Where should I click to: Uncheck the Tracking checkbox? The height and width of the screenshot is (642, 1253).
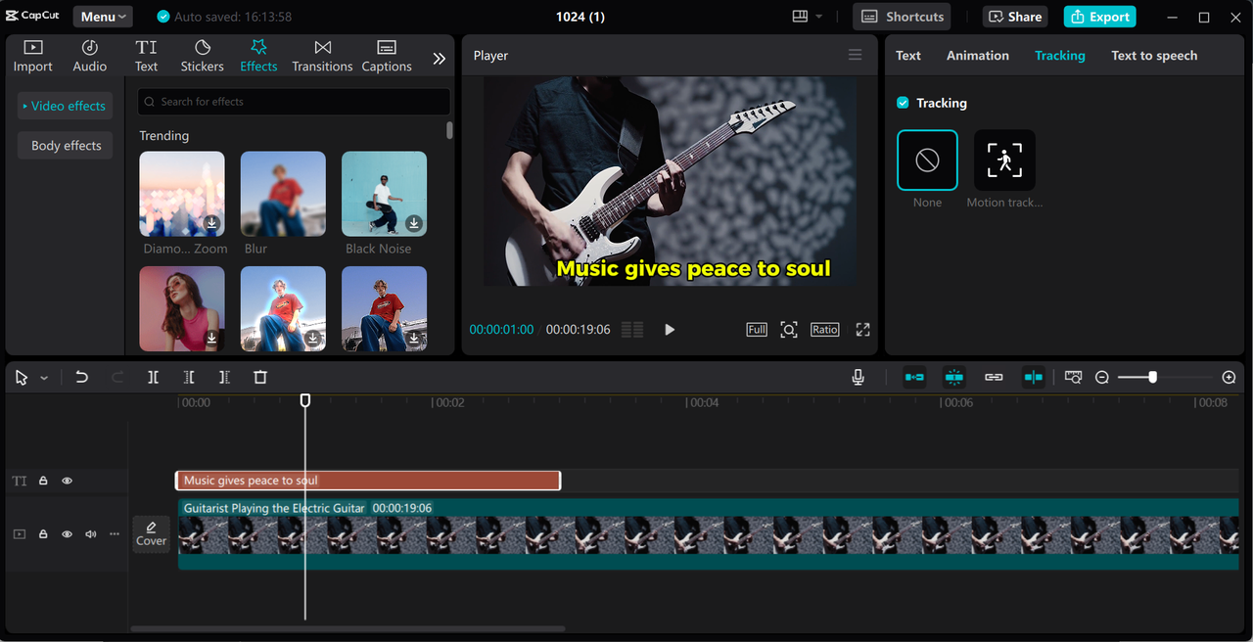(903, 103)
